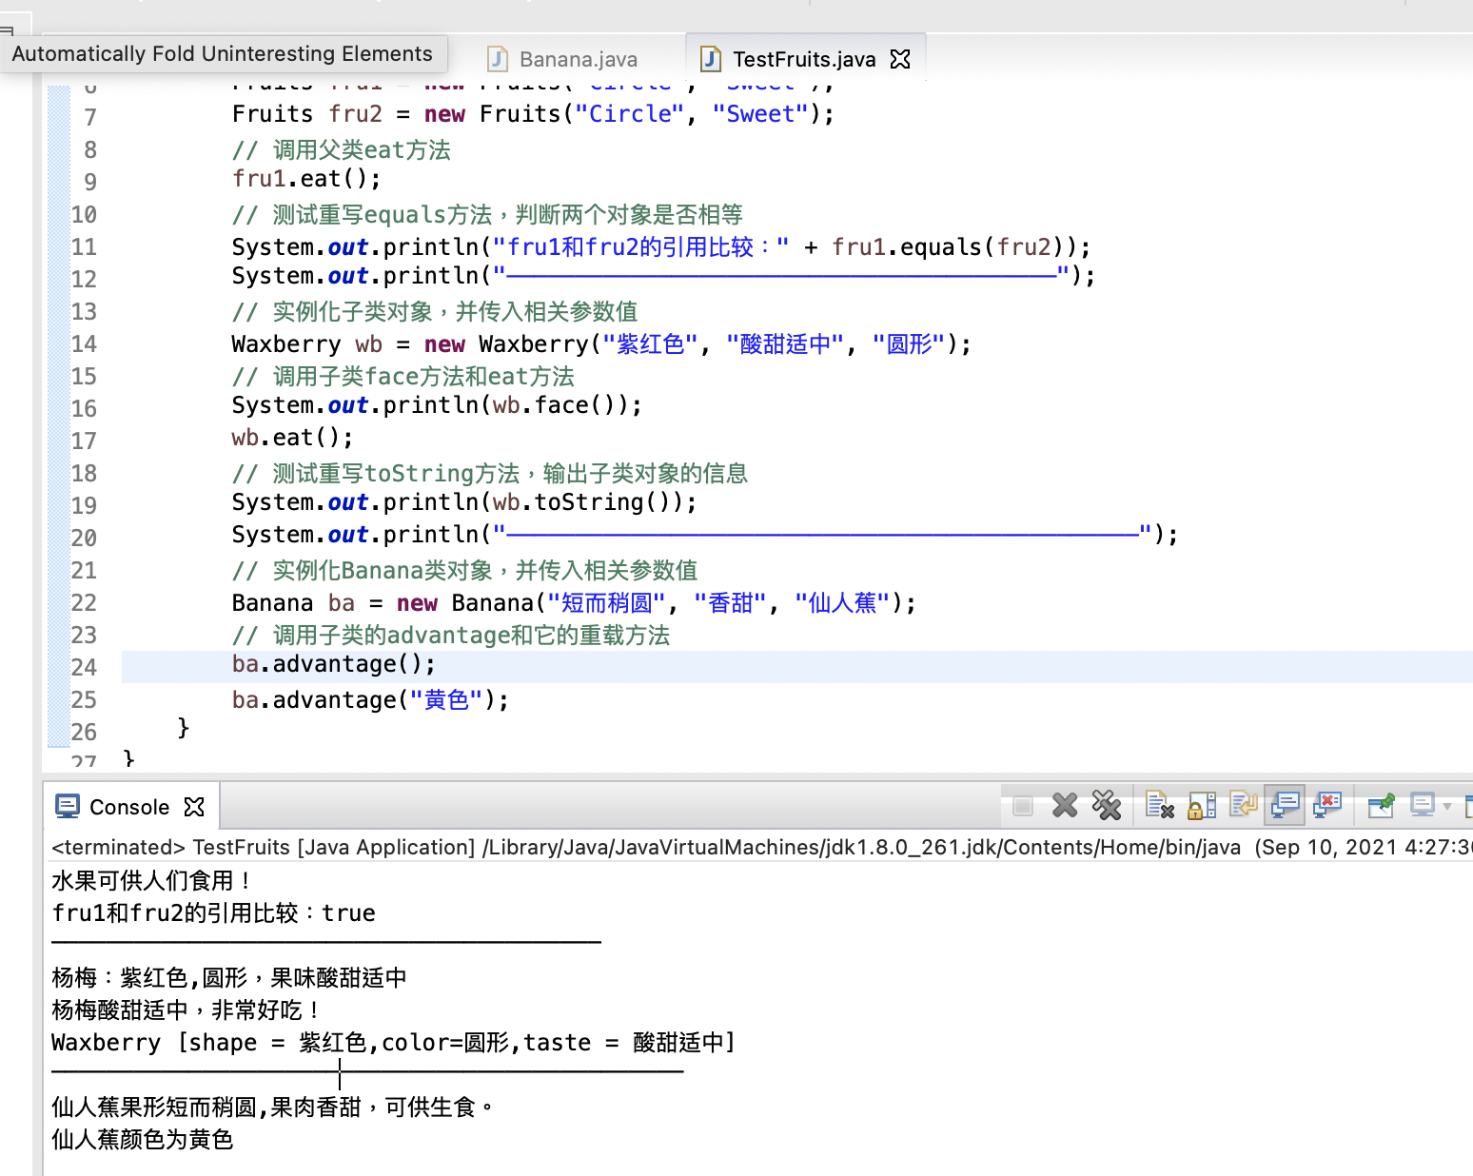Pin the Console with the green pushpin
The image size is (1473, 1176).
1381,806
